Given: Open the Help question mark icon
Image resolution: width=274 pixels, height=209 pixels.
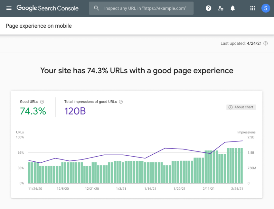Looking at the screenshot, I should (x=208, y=8).
